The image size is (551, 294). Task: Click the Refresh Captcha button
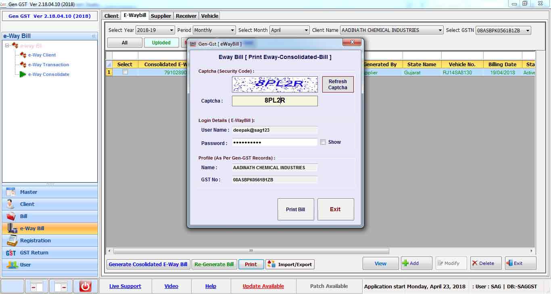338,84
